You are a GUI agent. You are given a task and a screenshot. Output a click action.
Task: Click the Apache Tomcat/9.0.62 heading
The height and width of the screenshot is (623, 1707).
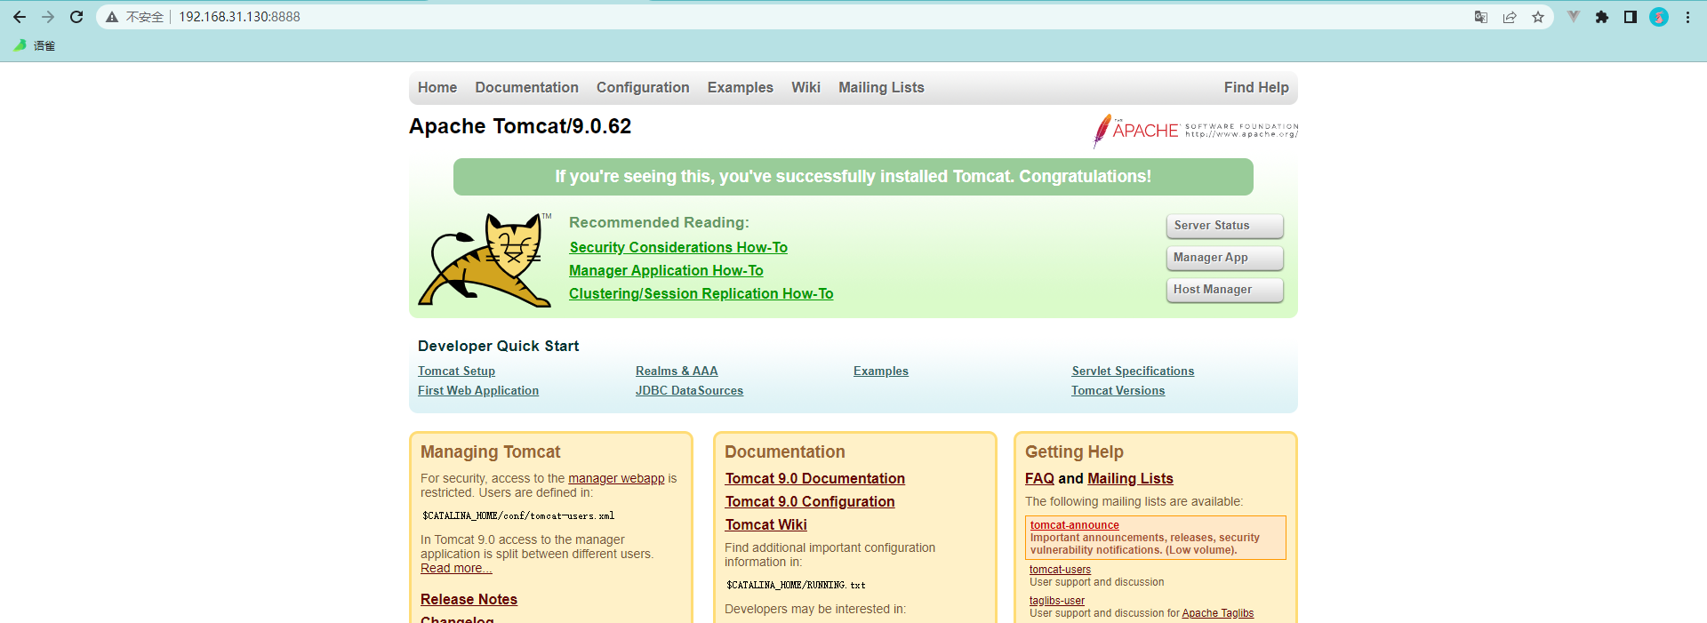(520, 126)
